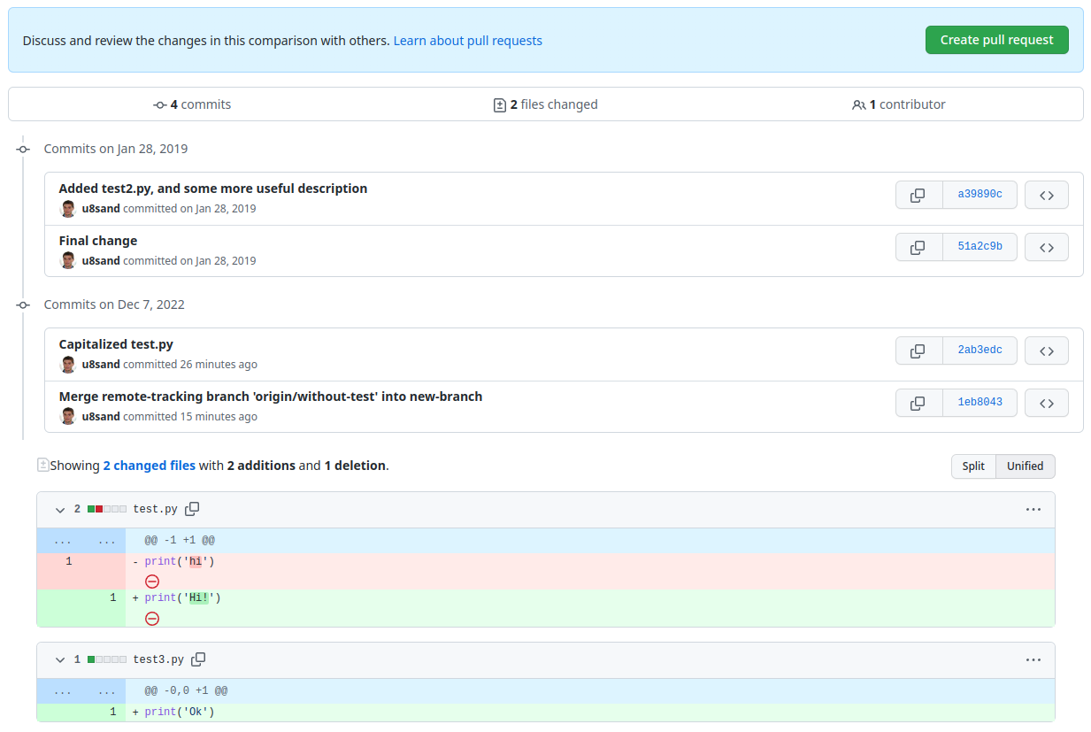This screenshot has height=732, width=1091.
Task: Open Learn about pull requests link
Action: coord(467,41)
